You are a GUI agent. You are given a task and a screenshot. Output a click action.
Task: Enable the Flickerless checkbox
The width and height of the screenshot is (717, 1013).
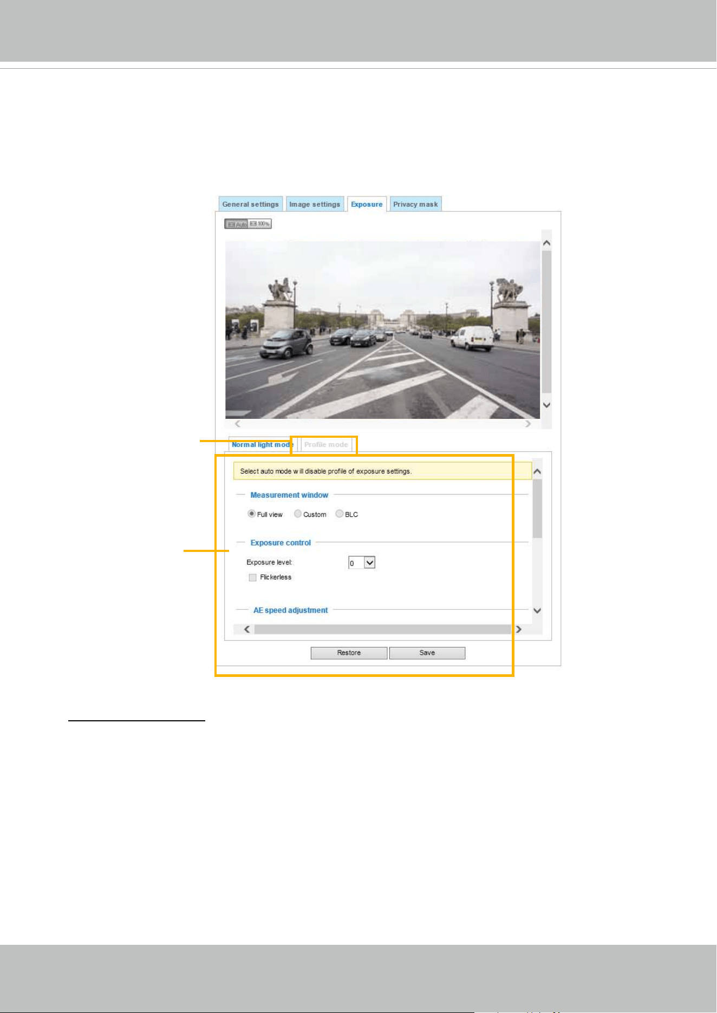point(252,577)
